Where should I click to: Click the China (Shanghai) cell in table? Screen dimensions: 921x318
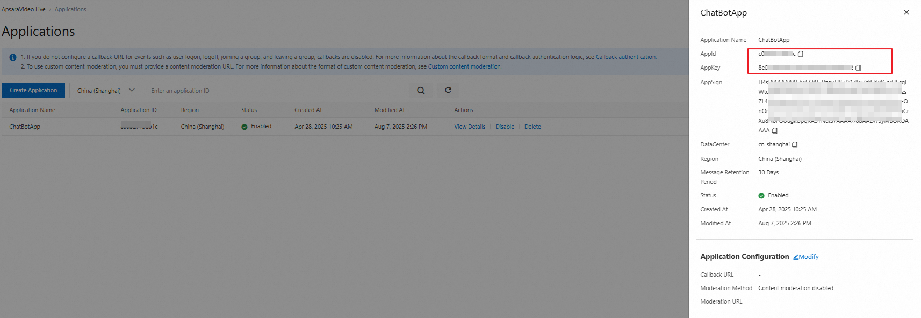pyautogui.click(x=203, y=127)
